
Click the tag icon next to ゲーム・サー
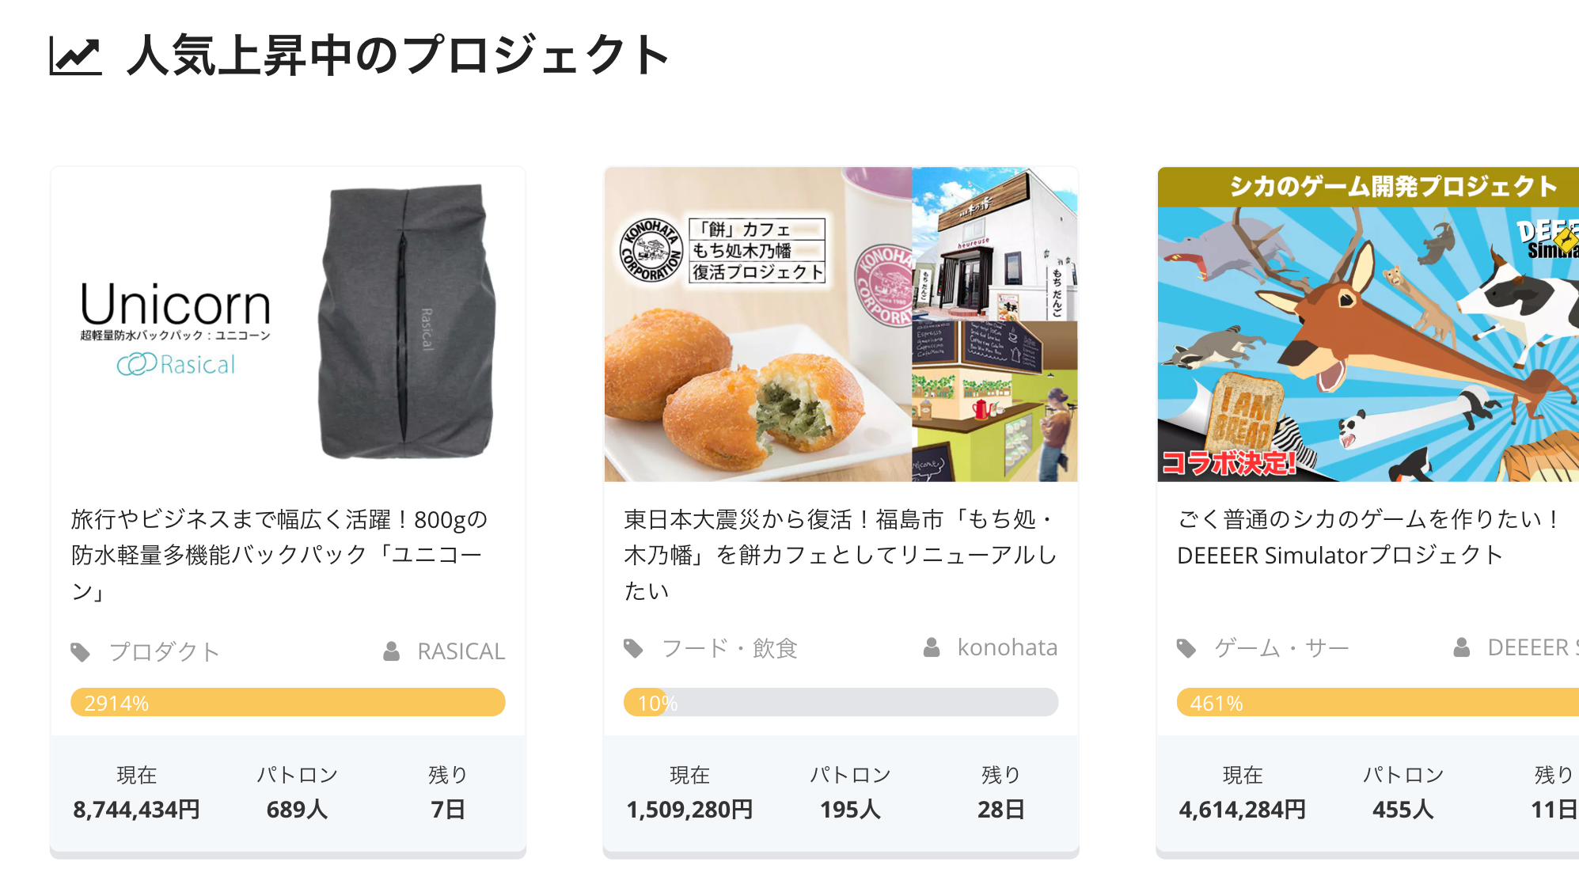pos(1186,648)
